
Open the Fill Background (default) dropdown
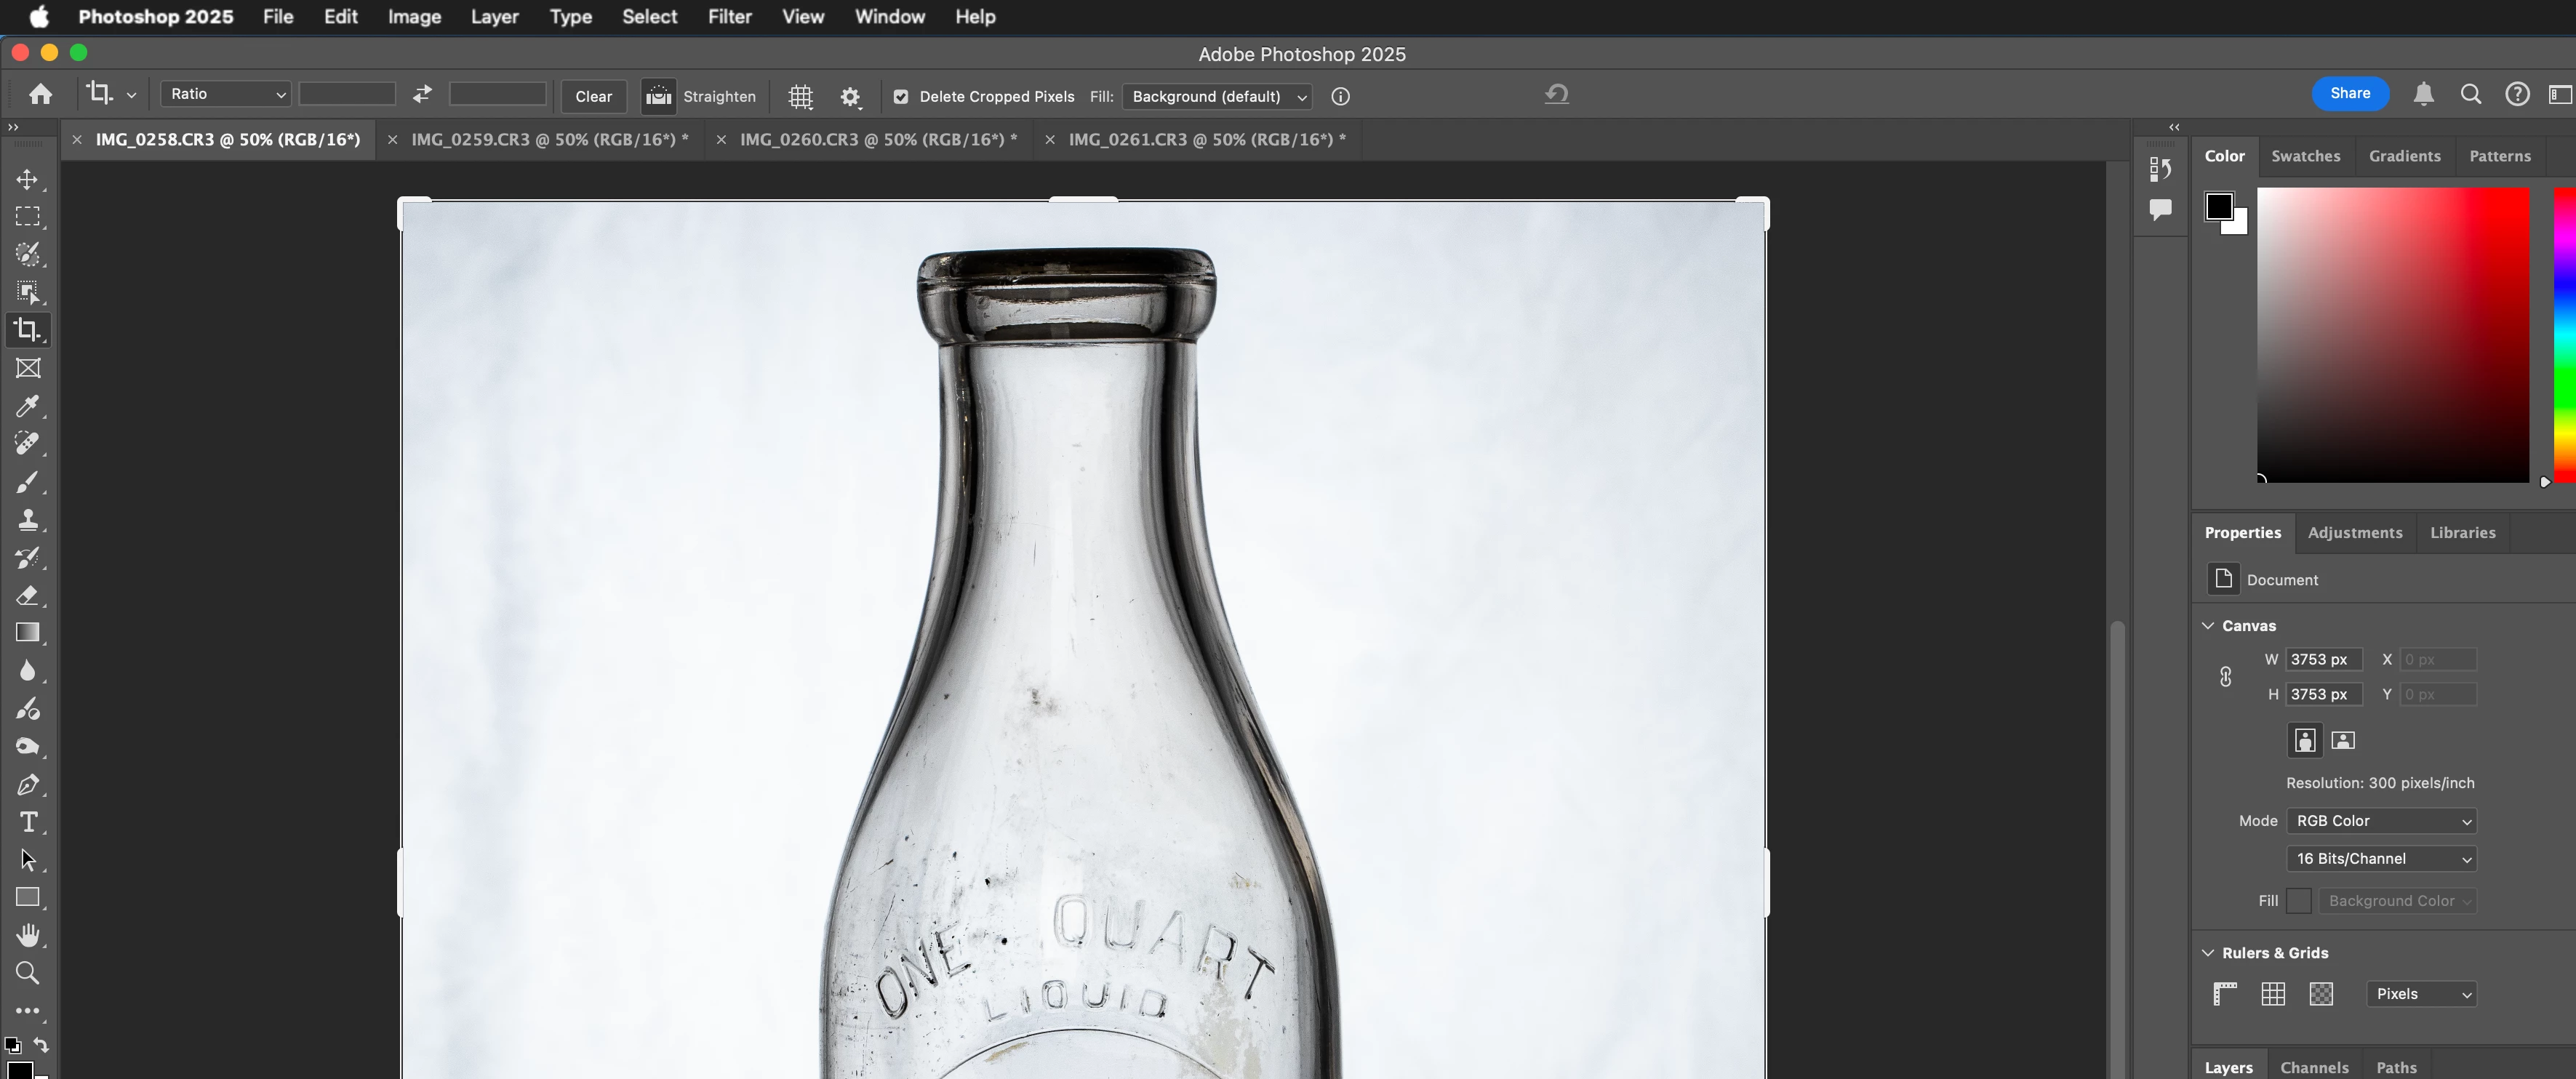point(1217,96)
